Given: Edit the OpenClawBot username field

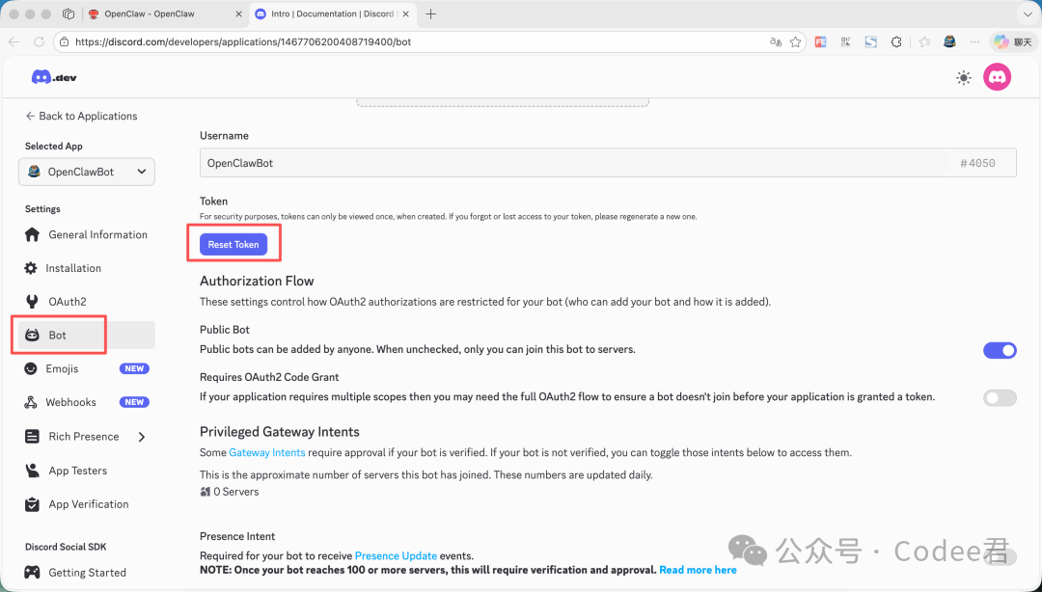Looking at the screenshot, I should 608,163.
